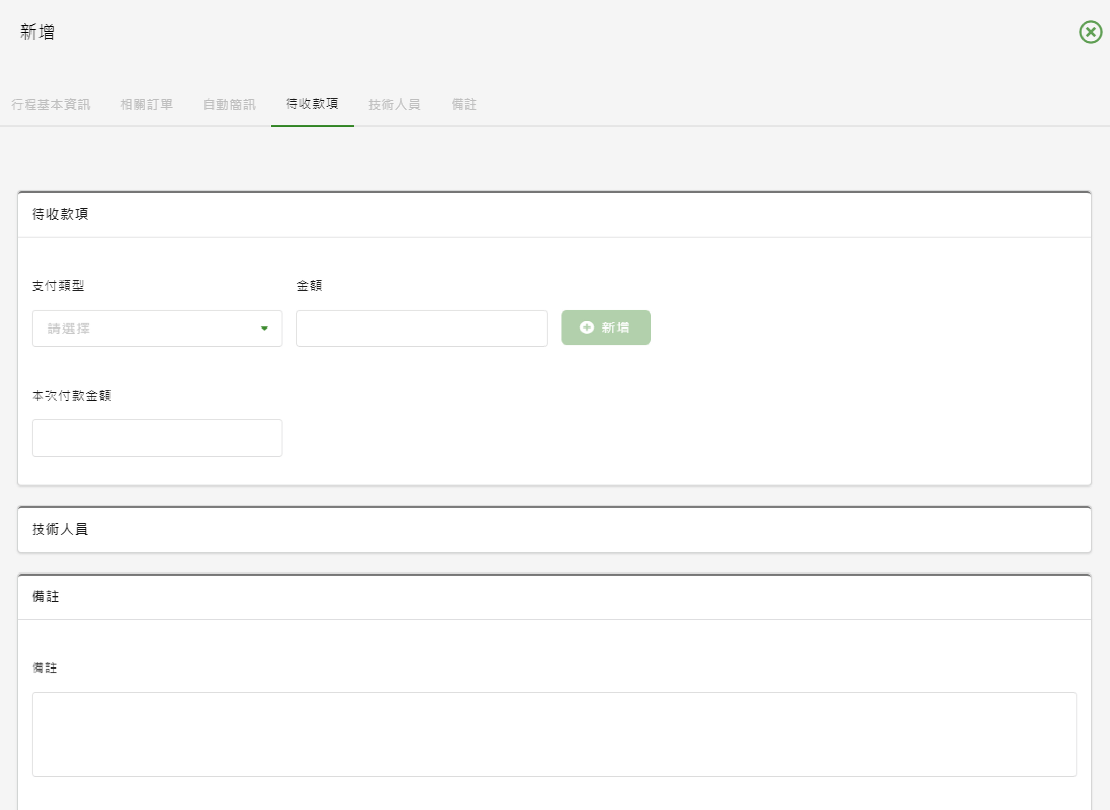Screen dimensions: 1110x810
Task: Expand the 技術人員 panel header
Action: pos(60,529)
